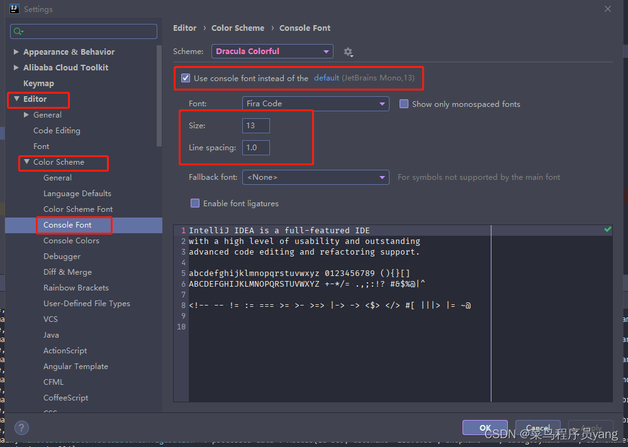Open the Font dropdown showing Fira Code
Image resolution: width=628 pixels, height=447 pixels.
pyautogui.click(x=316, y=104)
